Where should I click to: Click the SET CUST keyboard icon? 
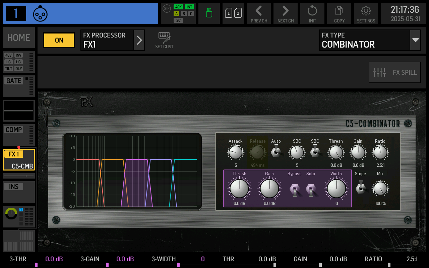164,40
